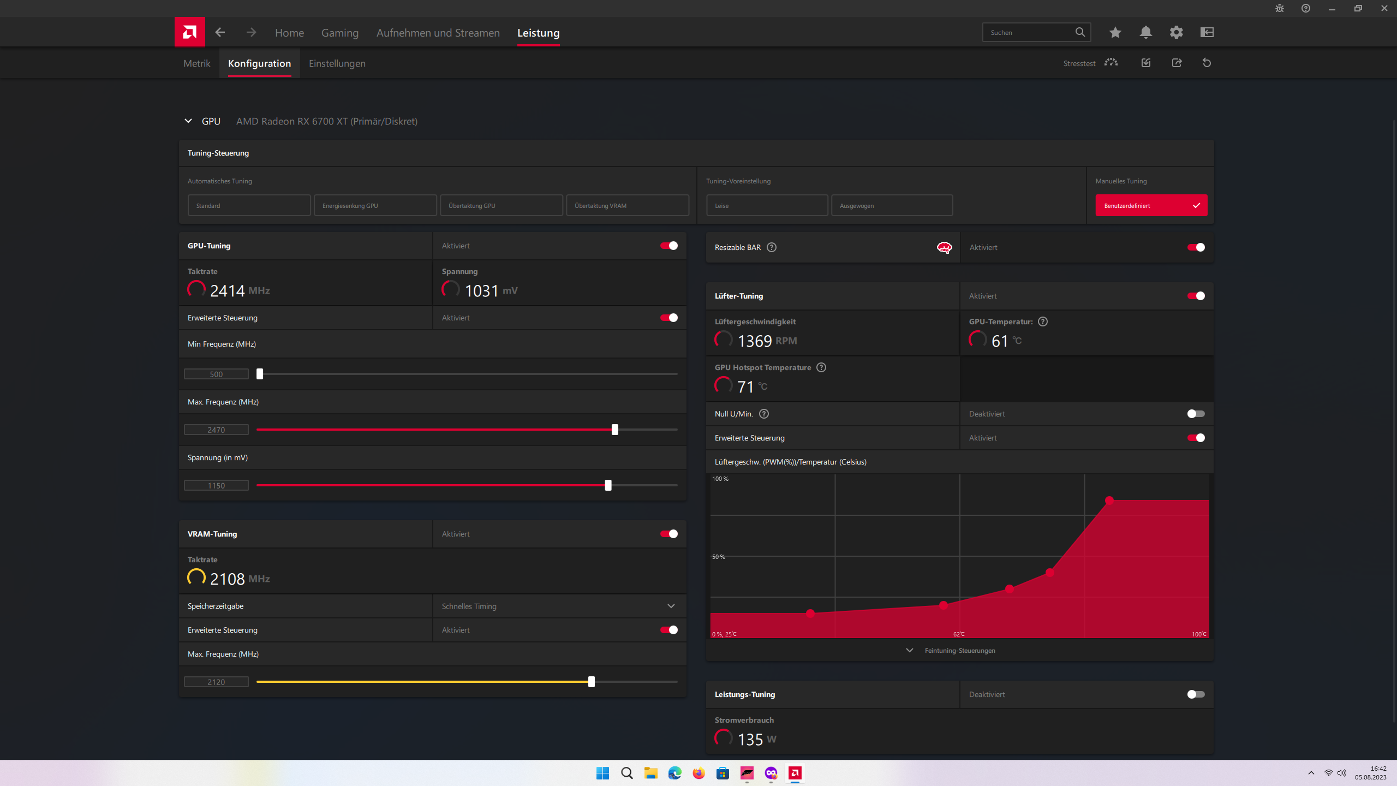The image size is (1397, 786).
Task: Click the Resizable BAR brain icon
Action: pyautogui.click(x=945, y=247)
